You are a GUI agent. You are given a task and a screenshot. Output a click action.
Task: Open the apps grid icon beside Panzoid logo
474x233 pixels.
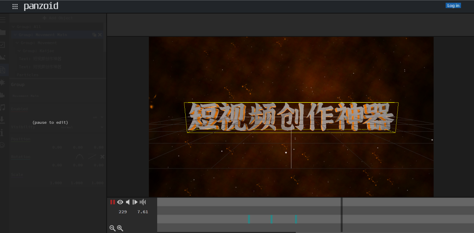point(15,7)
